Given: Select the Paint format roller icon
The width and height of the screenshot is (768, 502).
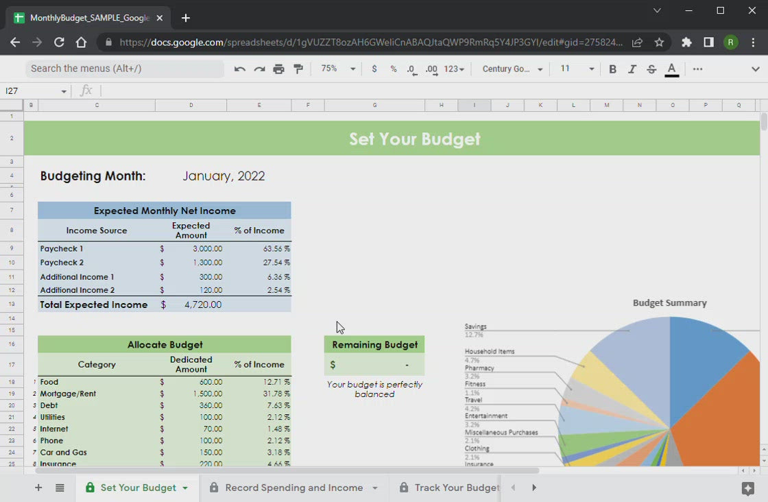Looking at the screenshot, I should click(298, 69).
